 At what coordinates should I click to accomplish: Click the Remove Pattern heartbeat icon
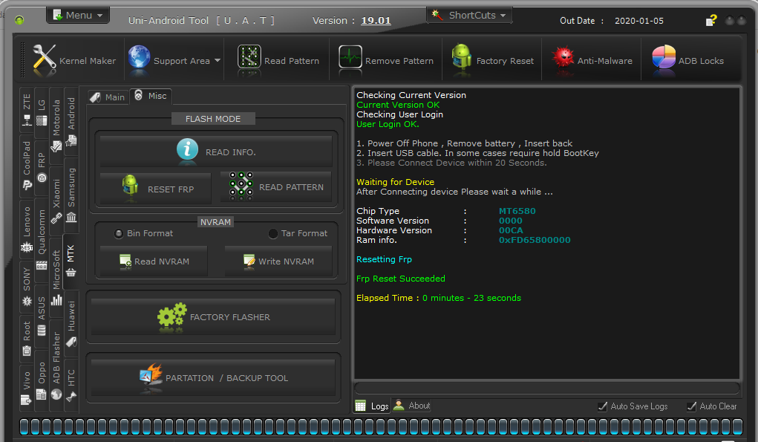point(350,57)
